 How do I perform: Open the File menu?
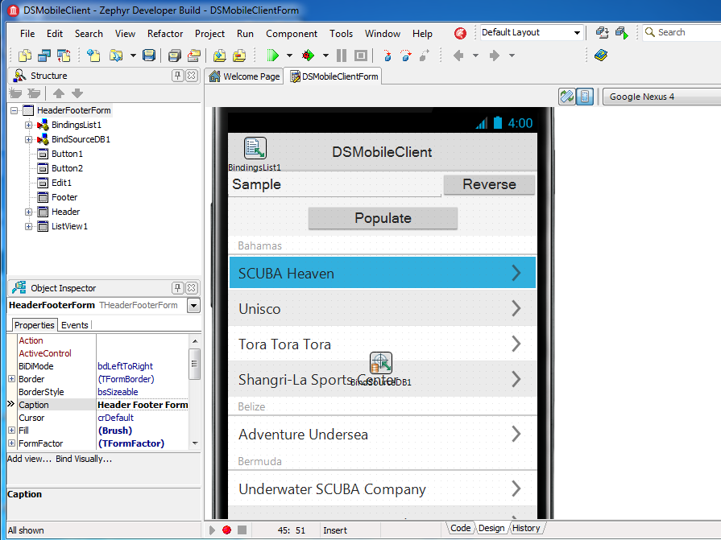click(27, 34)
